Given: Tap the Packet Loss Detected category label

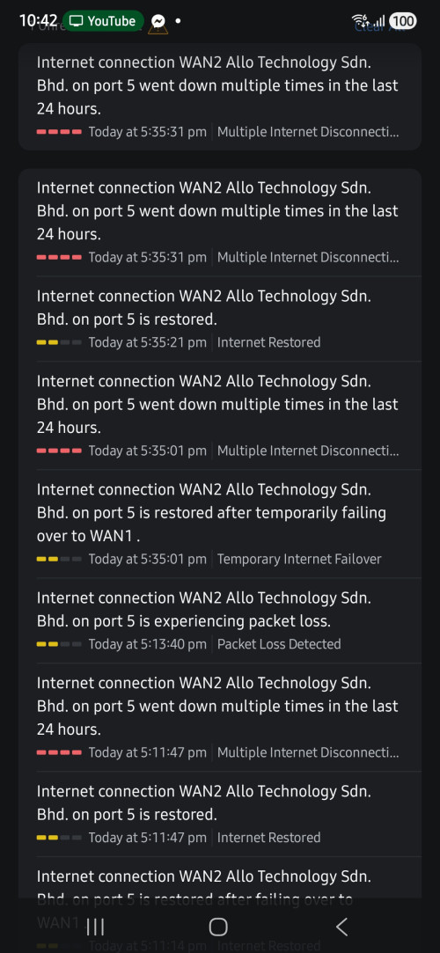Looking at the screenshot, I should click(279, 644).
